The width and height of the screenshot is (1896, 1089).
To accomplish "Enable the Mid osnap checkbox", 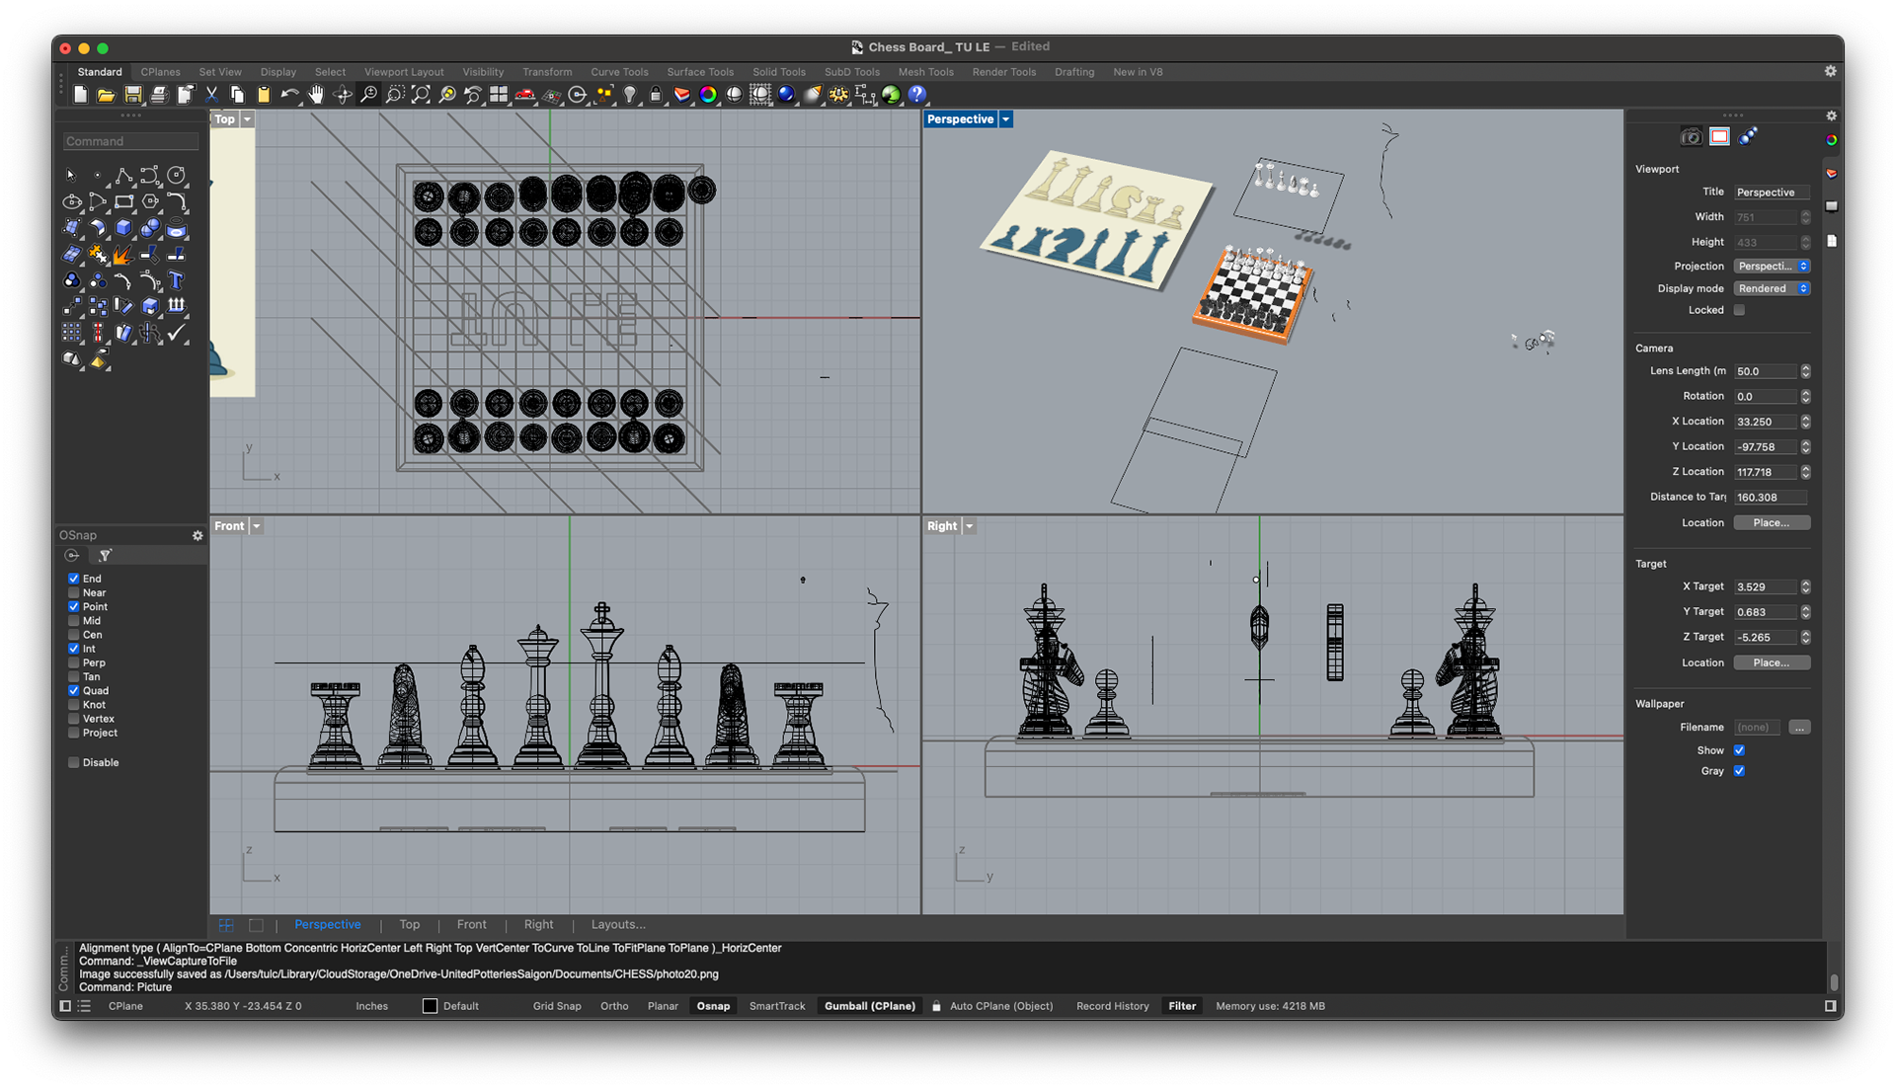I will [x=74, y=621].
